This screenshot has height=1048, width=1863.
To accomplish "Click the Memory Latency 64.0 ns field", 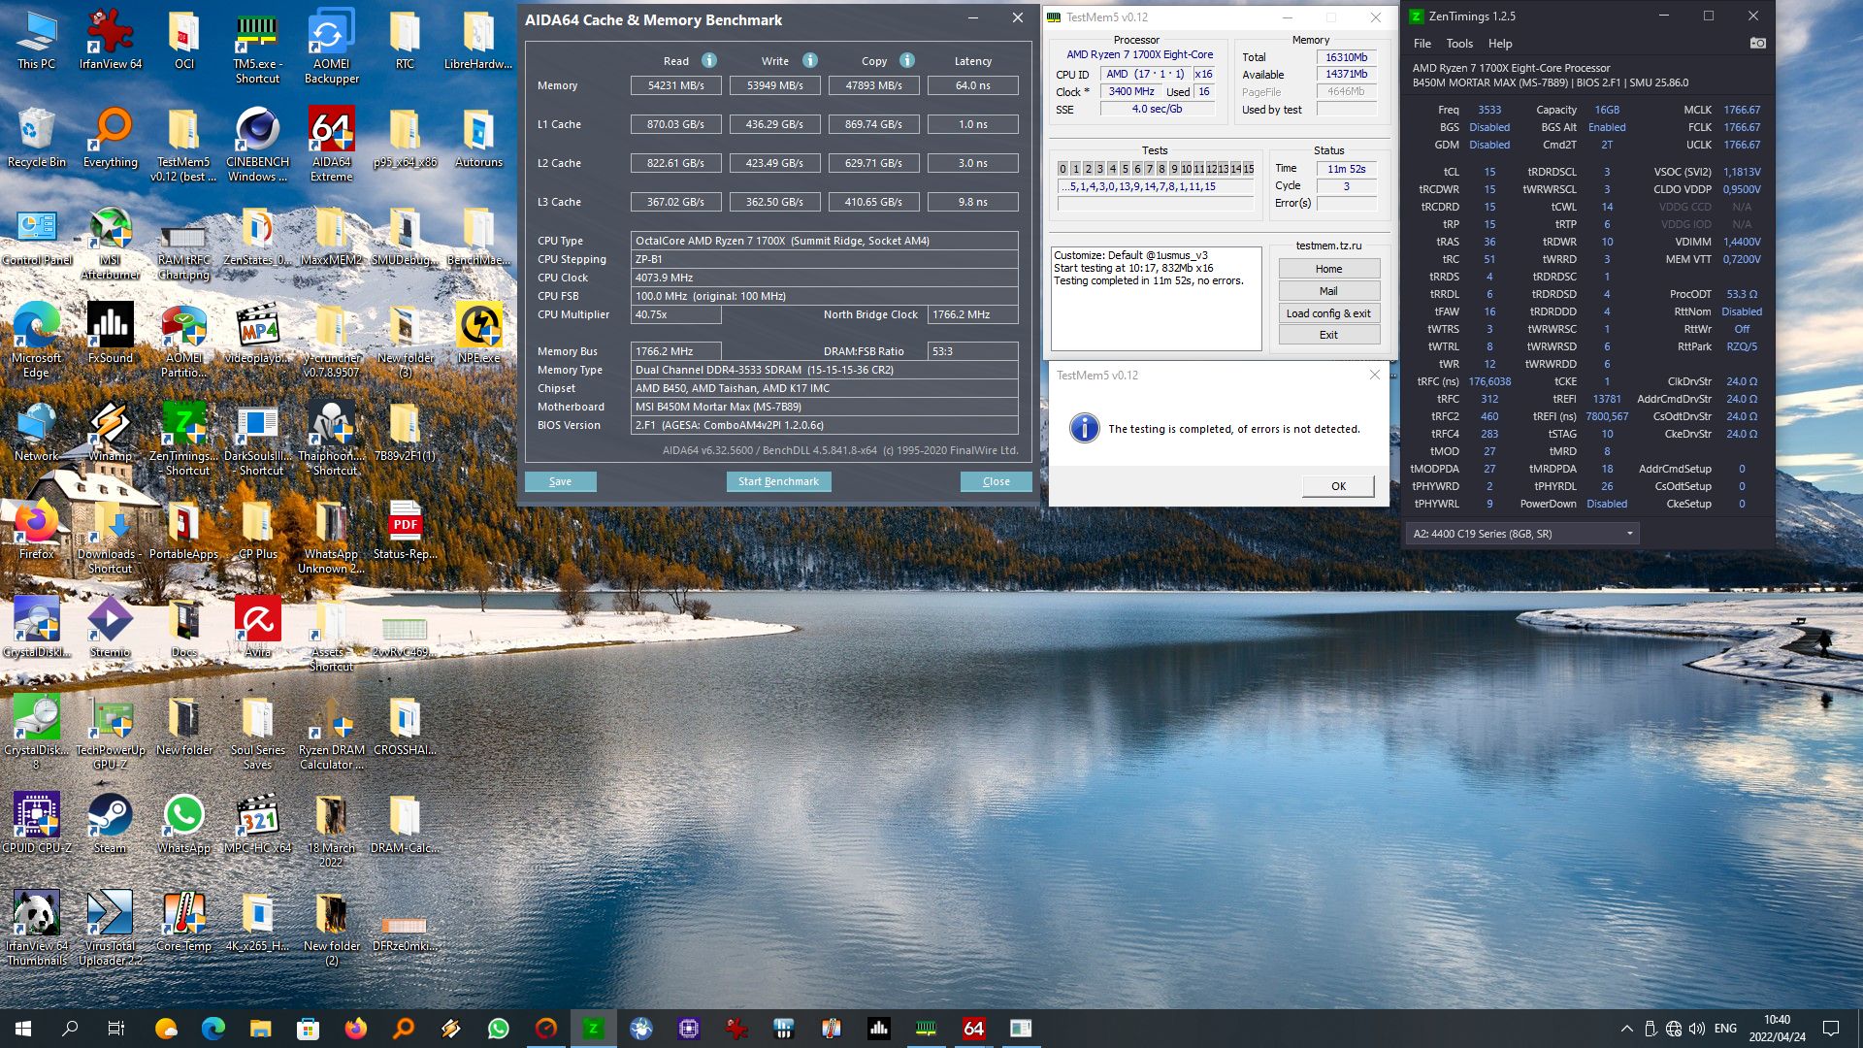I will tap(972, 85).
